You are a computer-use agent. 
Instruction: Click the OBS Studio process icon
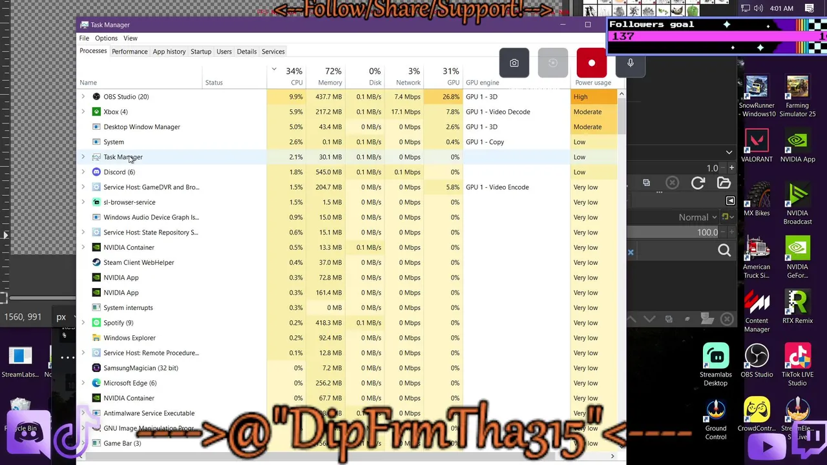96,97
